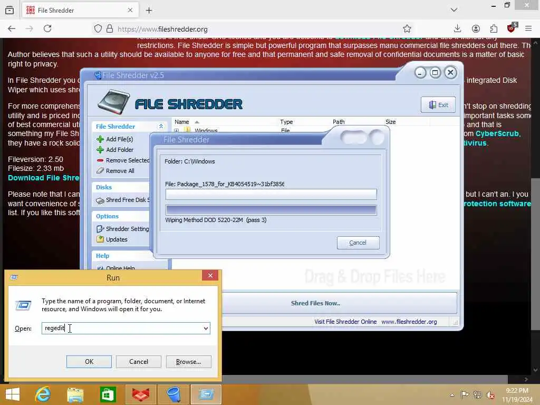540x405 pixels.
Task: Open the Run dialog Open dropdown arrow
Action: click(x=206, y=328)
